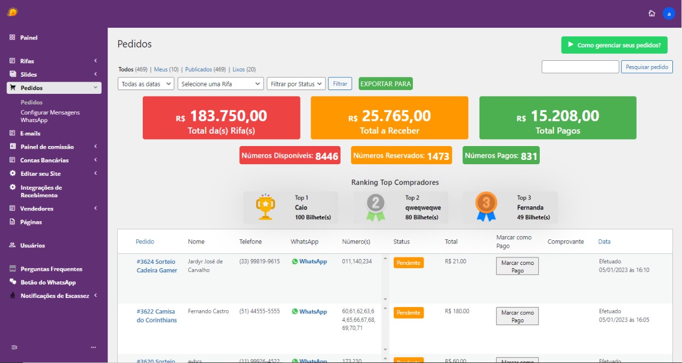Image resolution: width=682 pixels, height=363 pixels.
Task: Mark order #3624 as paid
Action: click(517, 267)
